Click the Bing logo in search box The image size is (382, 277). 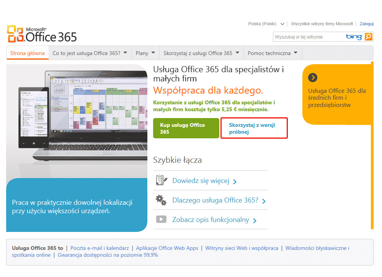(x=354, y=37)
